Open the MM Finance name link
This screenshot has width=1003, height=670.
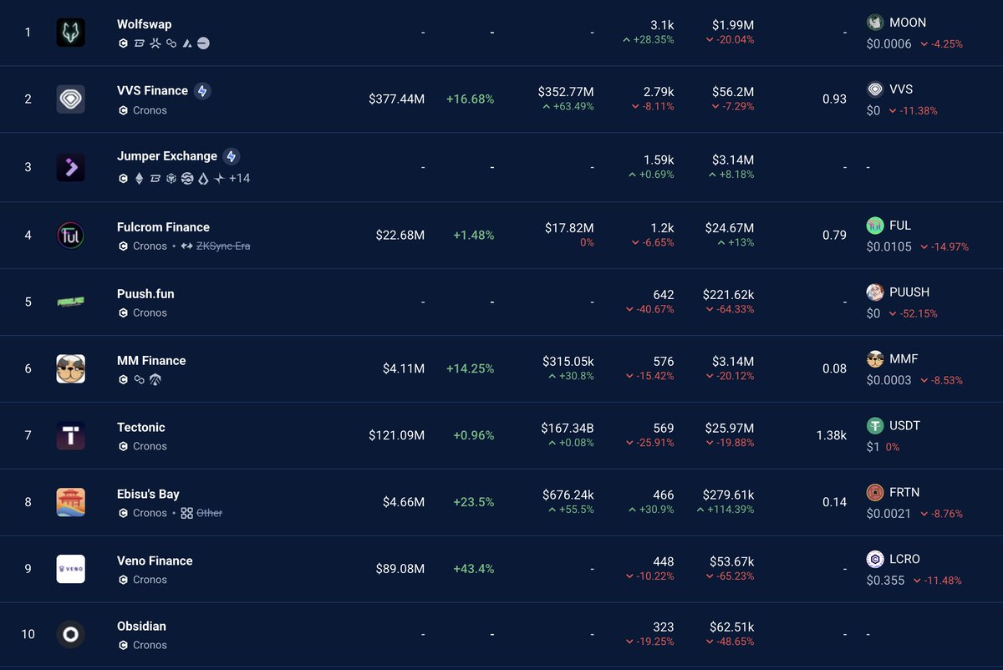[x=151, y=361]
